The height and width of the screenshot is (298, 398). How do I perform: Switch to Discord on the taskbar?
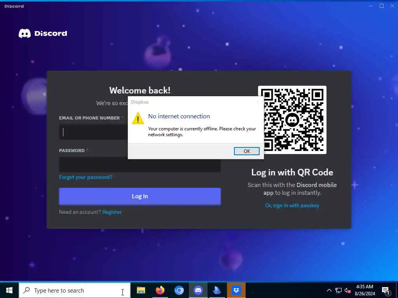pyautogui.click(x=198, y=290)
